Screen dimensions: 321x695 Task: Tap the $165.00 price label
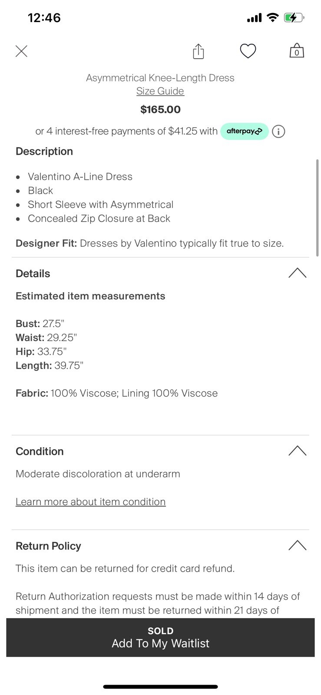(x=160, y=109)
